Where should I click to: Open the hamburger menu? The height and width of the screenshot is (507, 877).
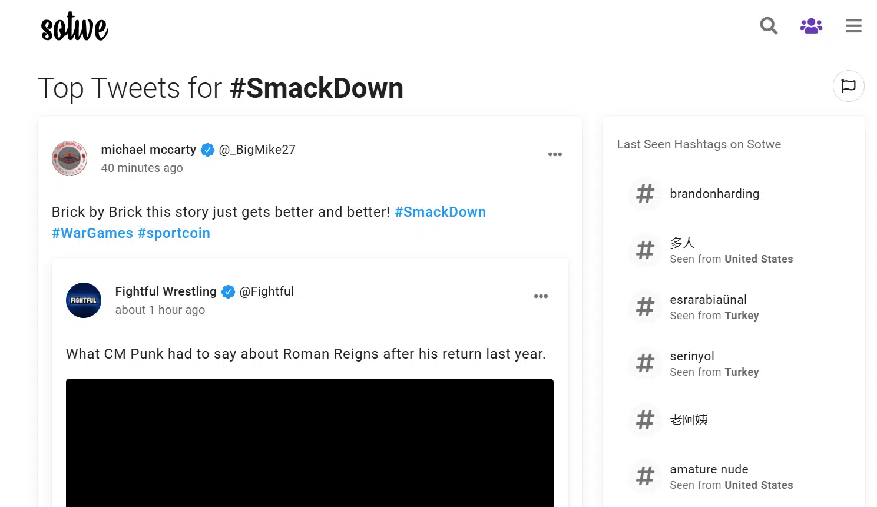[853, 26]
